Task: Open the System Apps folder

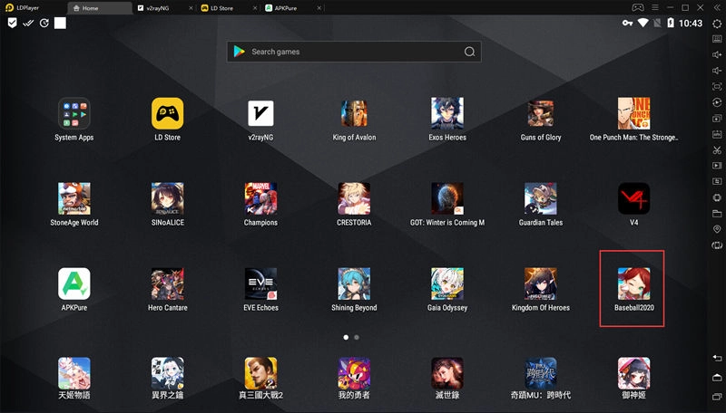Action: pos(74,114)
